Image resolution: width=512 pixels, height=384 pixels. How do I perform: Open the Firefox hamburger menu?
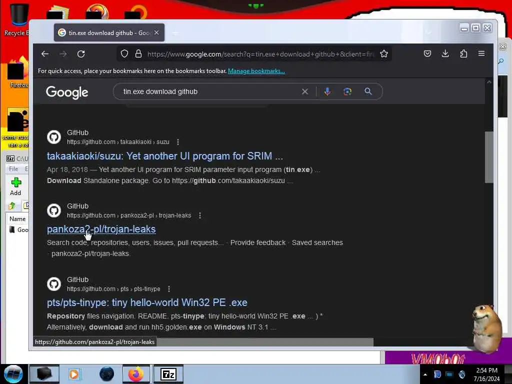click(481, 53)
